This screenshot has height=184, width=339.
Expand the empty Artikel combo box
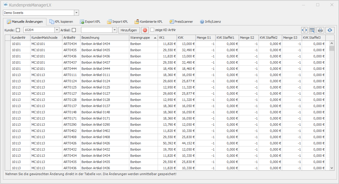(114, 30)
